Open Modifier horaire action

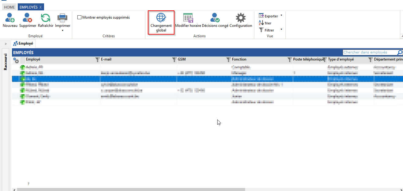188,18
